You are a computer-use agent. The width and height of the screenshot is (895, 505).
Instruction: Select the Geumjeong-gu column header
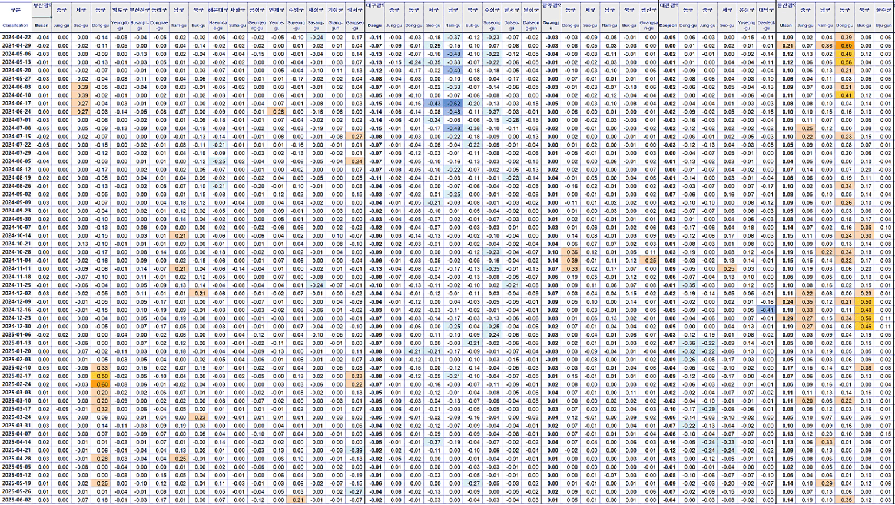tap(257, 25)
